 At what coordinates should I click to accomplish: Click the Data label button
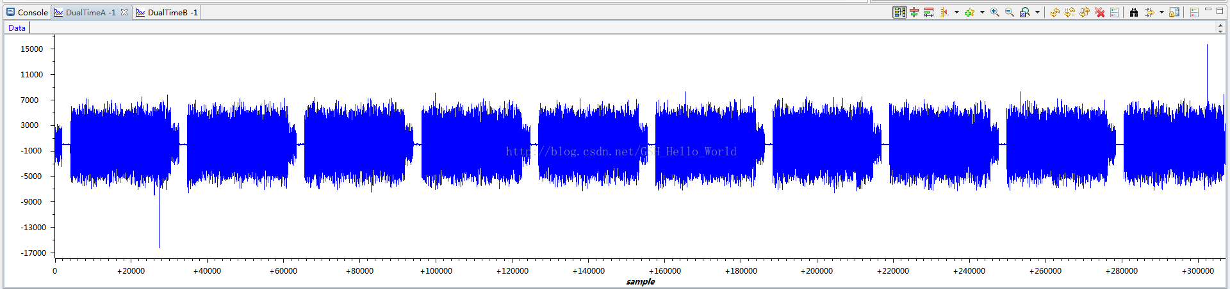(17, 27)
